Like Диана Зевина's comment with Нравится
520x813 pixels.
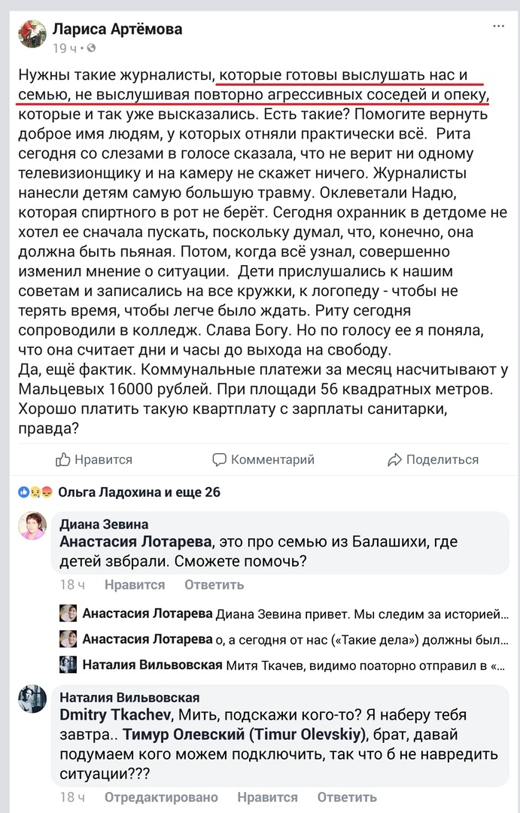tap(135, 585)
